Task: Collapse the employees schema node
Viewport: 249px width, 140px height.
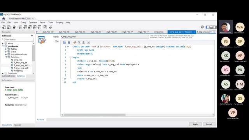Action: [3, 46]
